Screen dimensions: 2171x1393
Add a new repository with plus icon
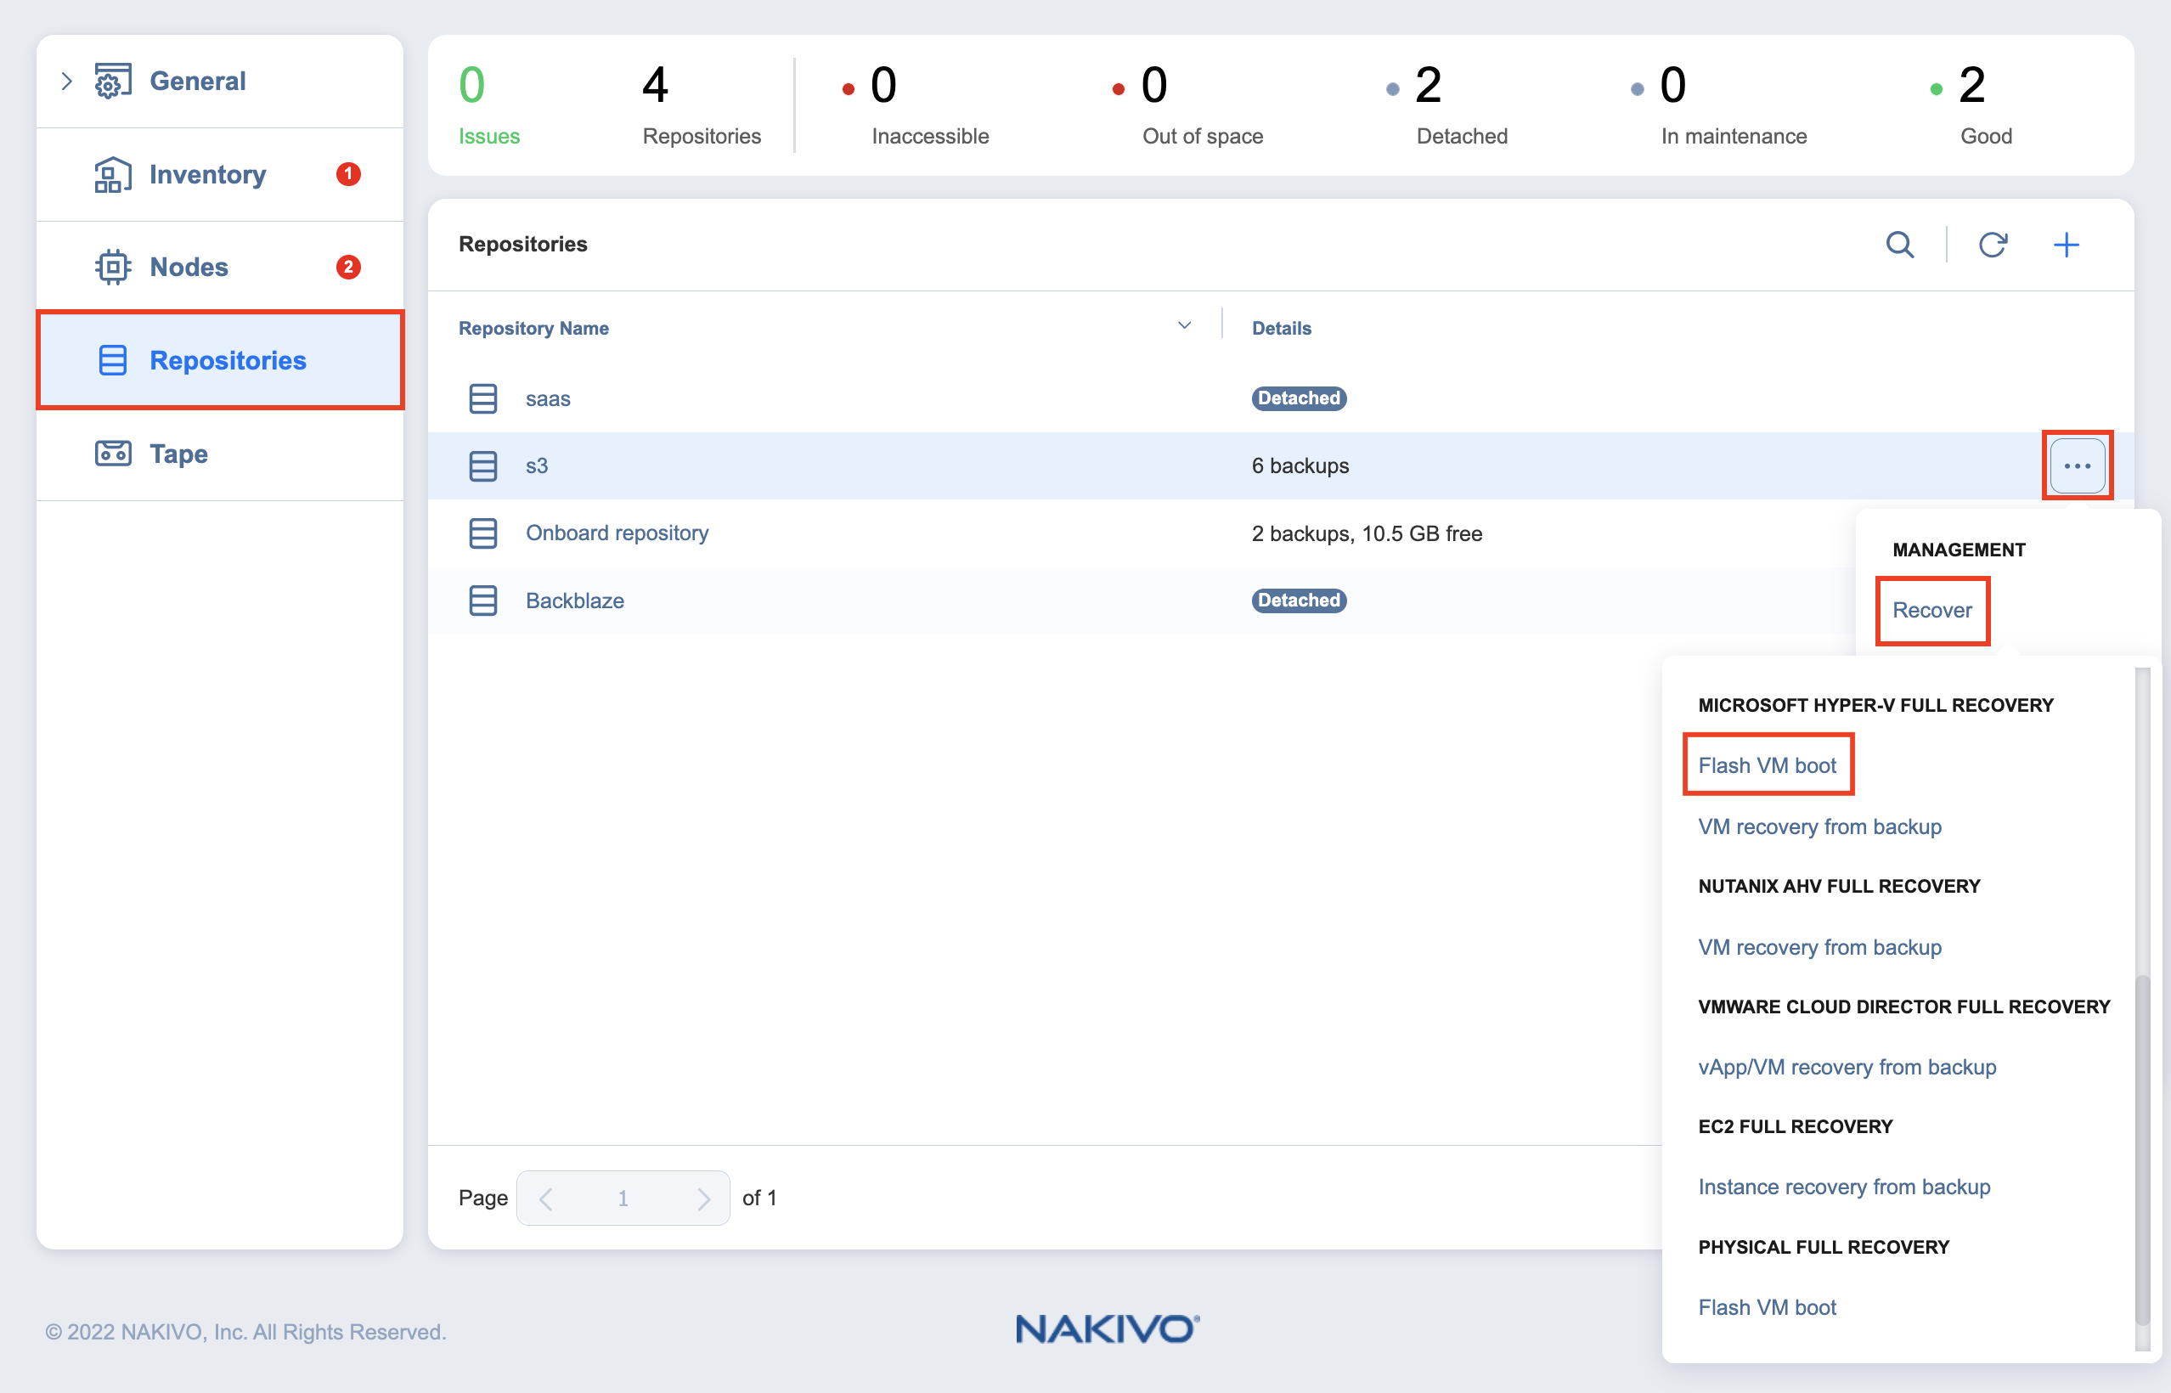2066,245
